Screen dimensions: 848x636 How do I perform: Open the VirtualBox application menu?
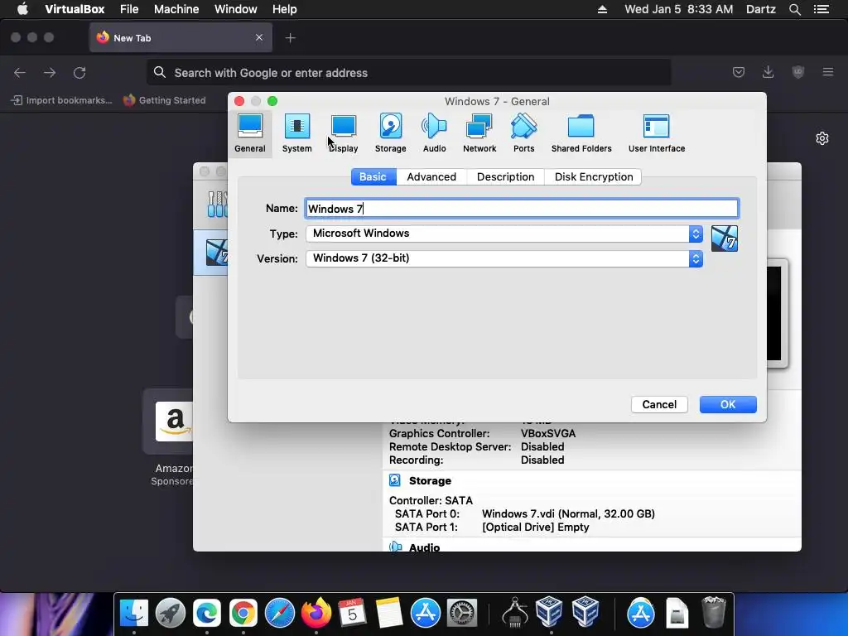click(x=75, y=9)
